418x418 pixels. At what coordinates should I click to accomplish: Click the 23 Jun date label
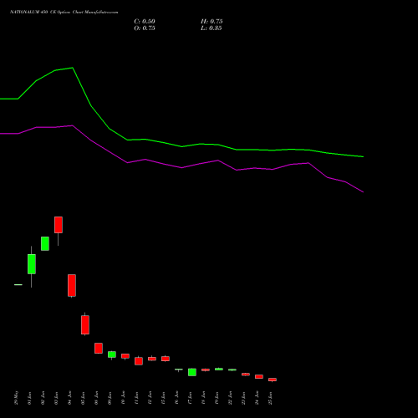pos(243,398)
